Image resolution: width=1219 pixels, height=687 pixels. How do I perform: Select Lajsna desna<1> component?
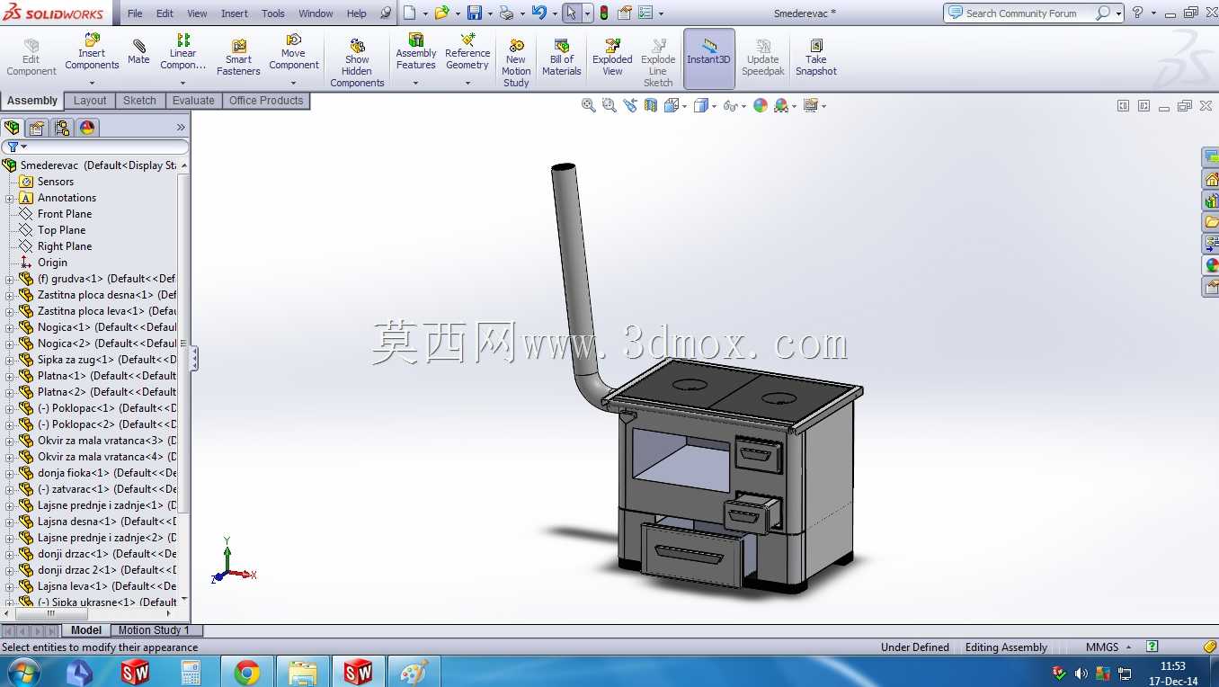point(107,522)
